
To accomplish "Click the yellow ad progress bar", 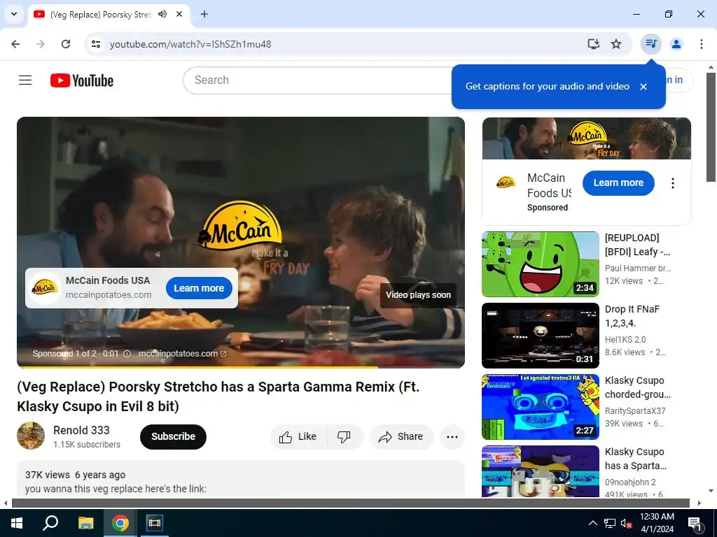I will coord(197,366).
